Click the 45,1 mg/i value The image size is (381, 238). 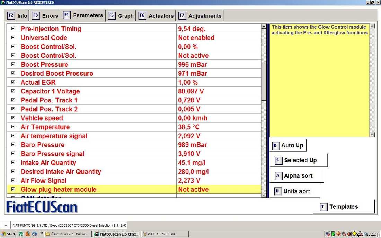coord(192,163)
